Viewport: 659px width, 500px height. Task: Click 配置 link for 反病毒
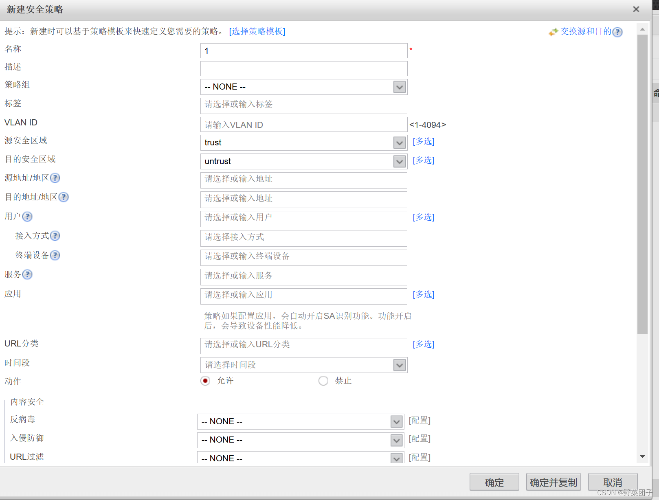[x=420, y=420]
